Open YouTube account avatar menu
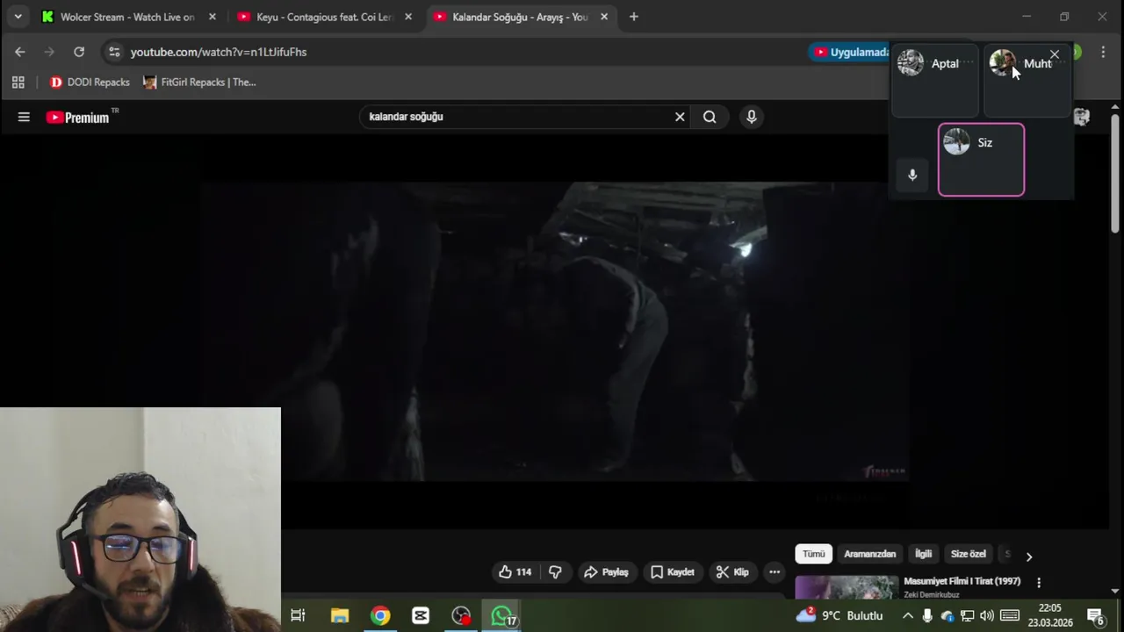Screen dimensions: 1124x632 1082,117
